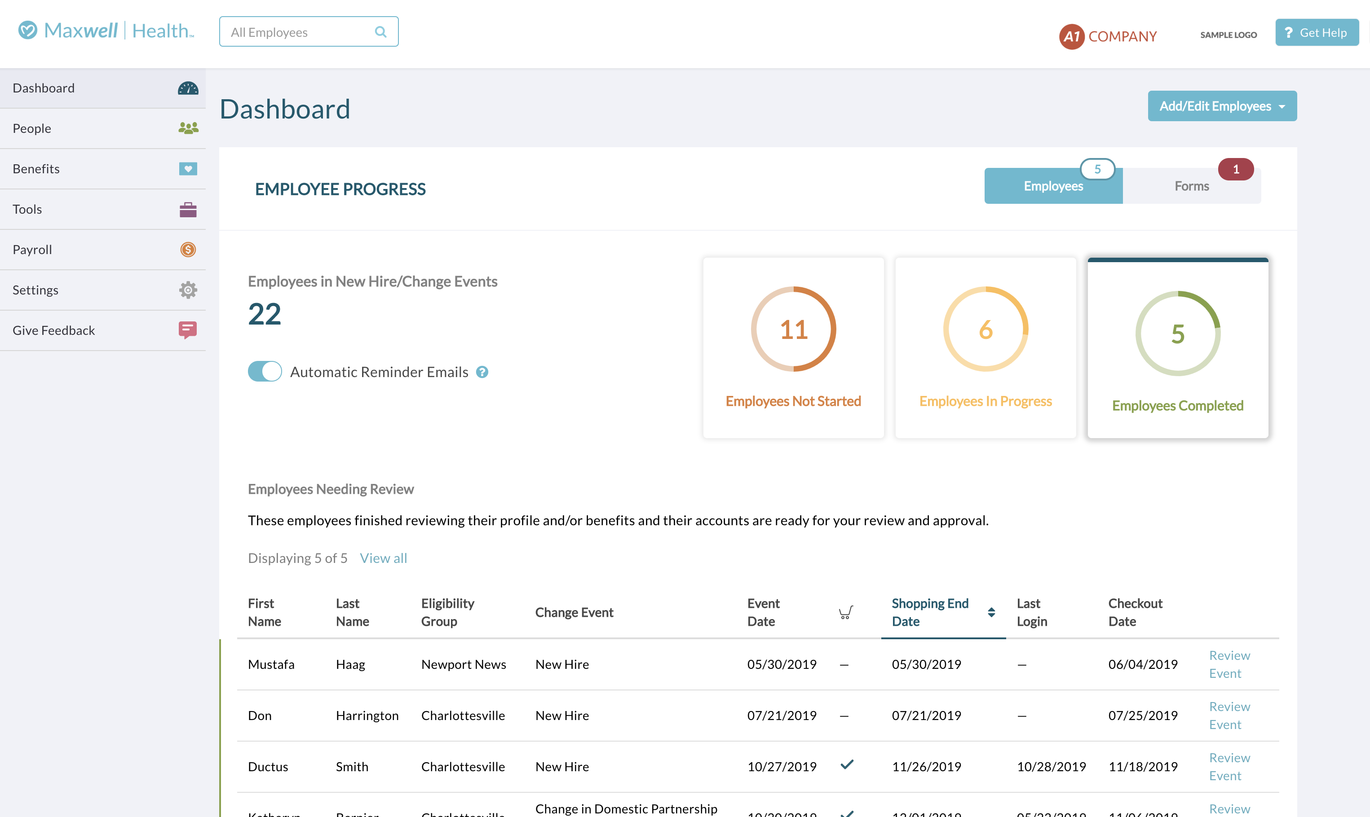Click Review Event for Mustafa Haag
This screenshot has width=1370, height=817.
(1229, 664)
